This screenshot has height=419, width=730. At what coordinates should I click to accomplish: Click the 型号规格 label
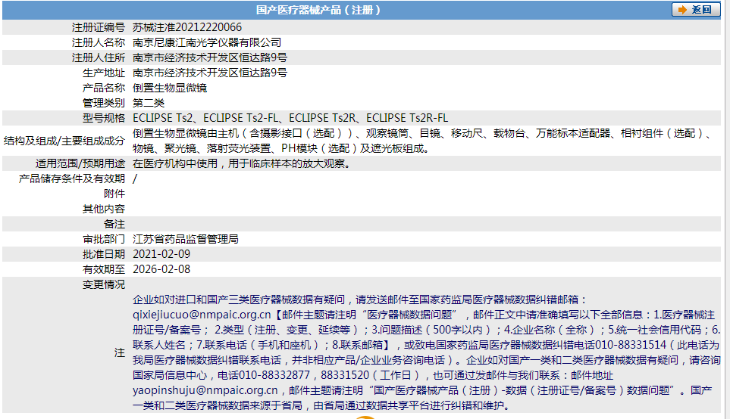pyautogui.click(x=104, y=118)
